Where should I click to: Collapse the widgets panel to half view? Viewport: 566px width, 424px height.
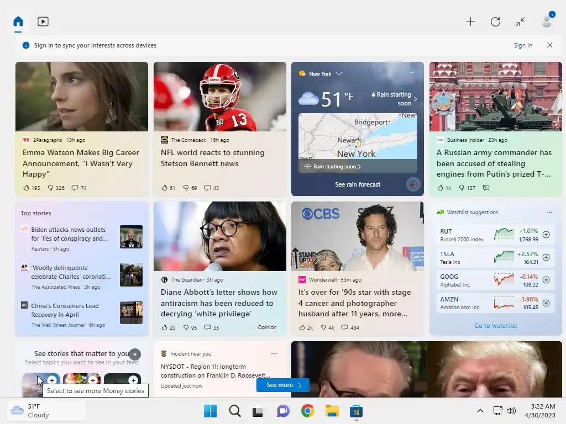click(x=520, y=22)
